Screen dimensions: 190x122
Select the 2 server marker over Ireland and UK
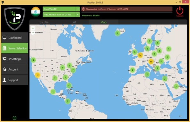pyautogui.click(x=135, y=52)
